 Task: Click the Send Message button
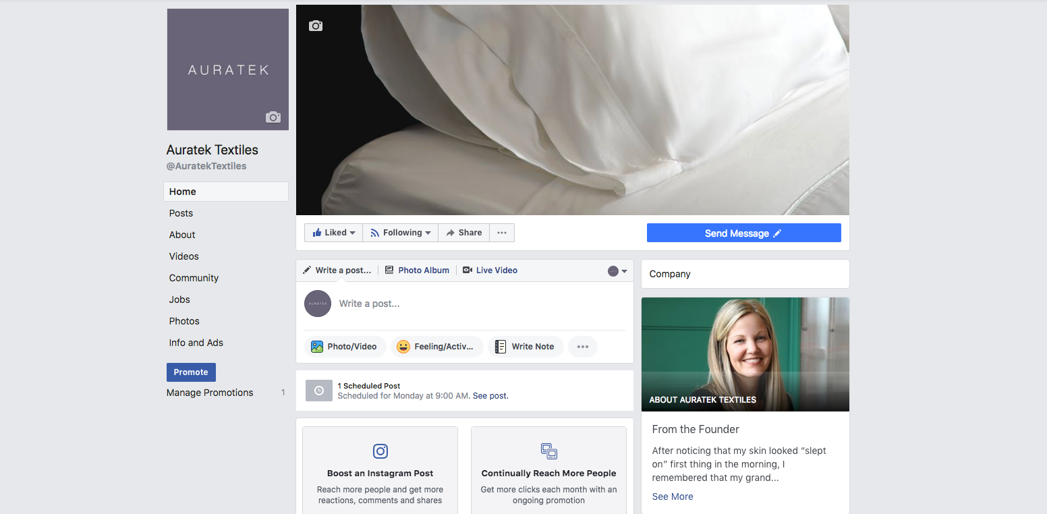[x=743, y=232]
